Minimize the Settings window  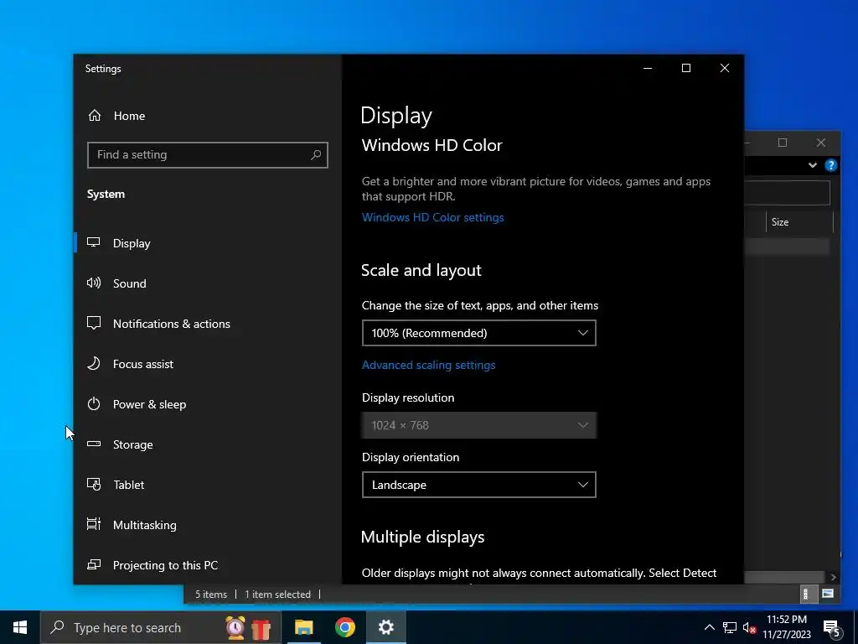point(648,68)
